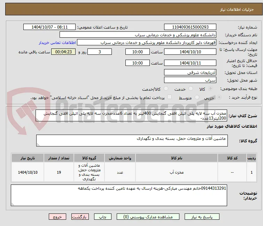
Task: Click the resize handle of گروه کالا textarea
Action: [38, 145]
